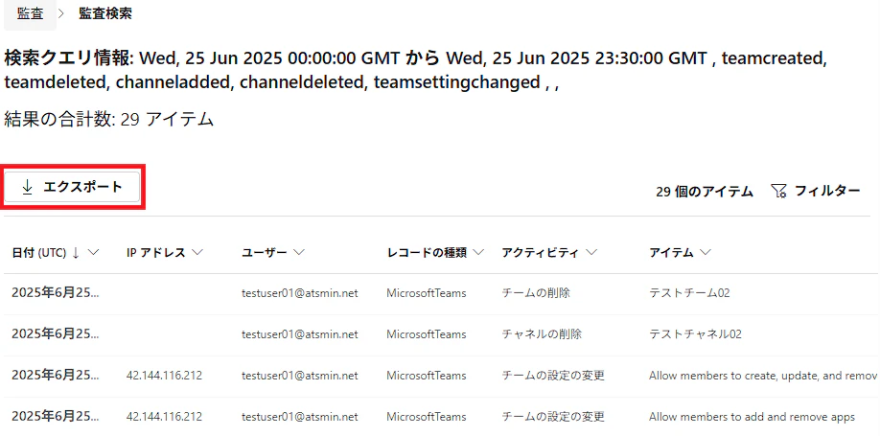Click the エクスポート button
Screen dimensions: 880x436
pyautogui.click(x=72, y=188)
